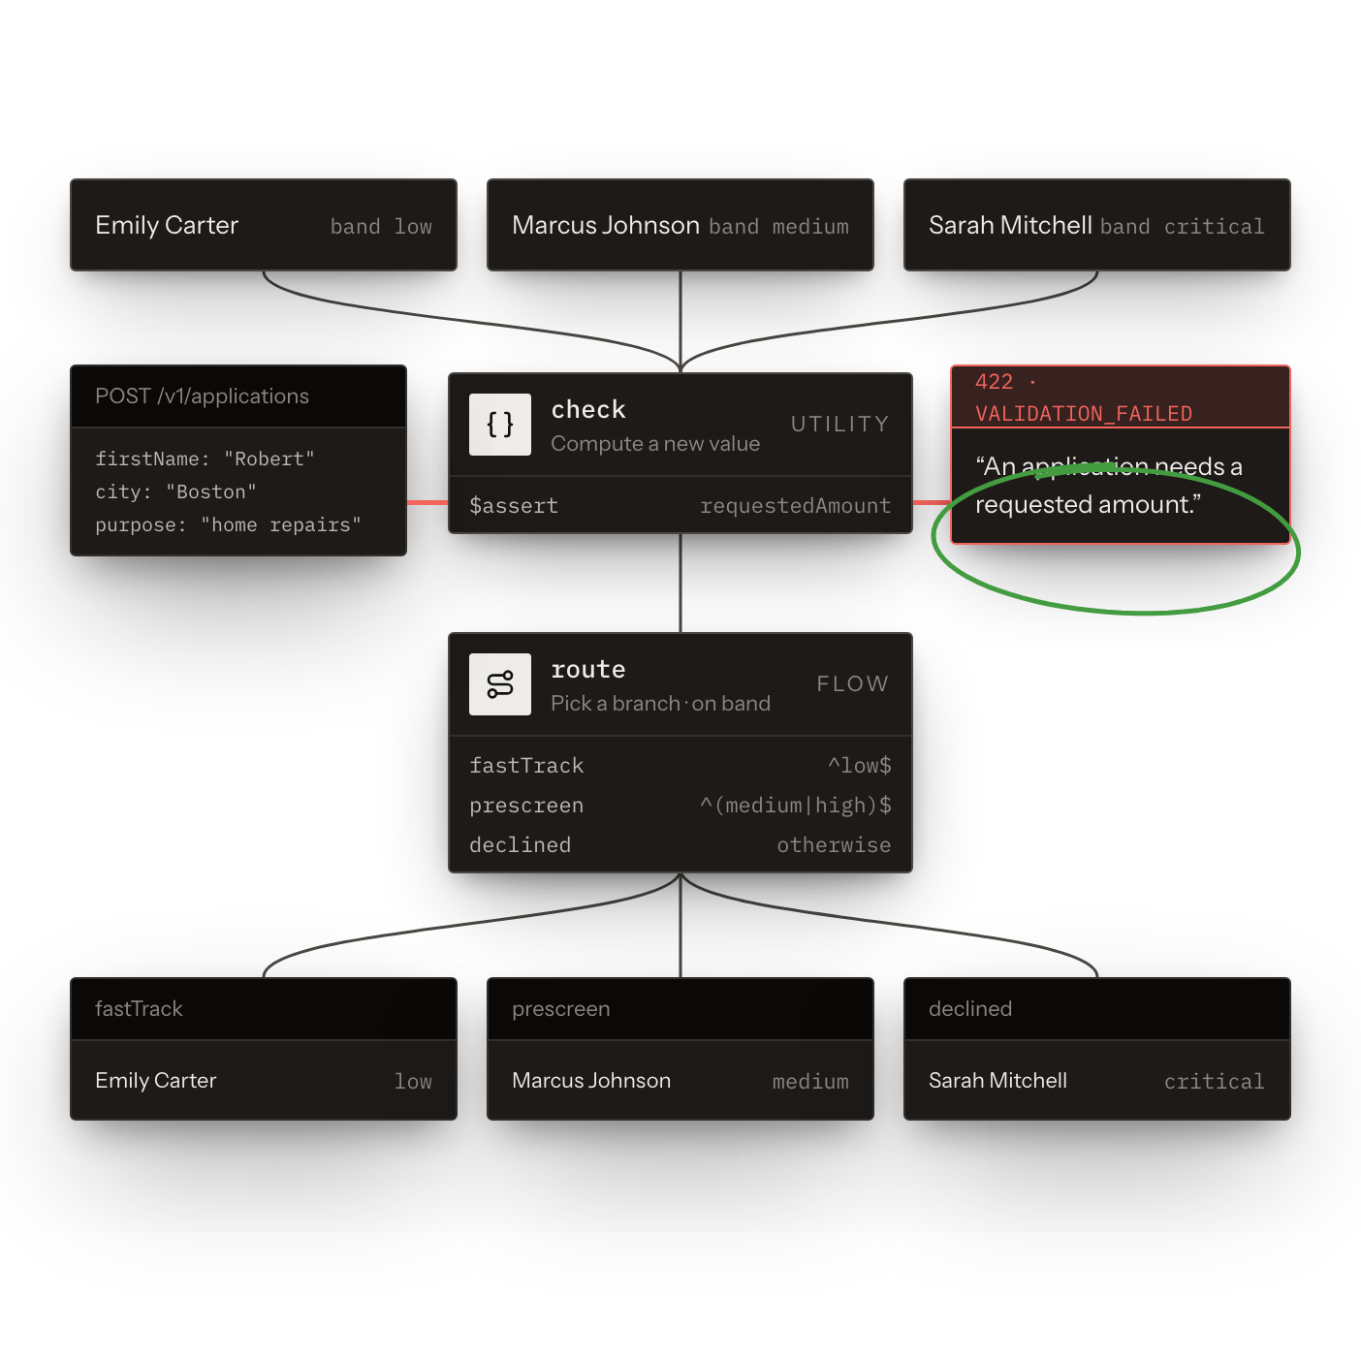Viewport: 1361px width, 1361px height.
Task: Click the ^(medium|high)$ pattern
Action: click(795, 805)
